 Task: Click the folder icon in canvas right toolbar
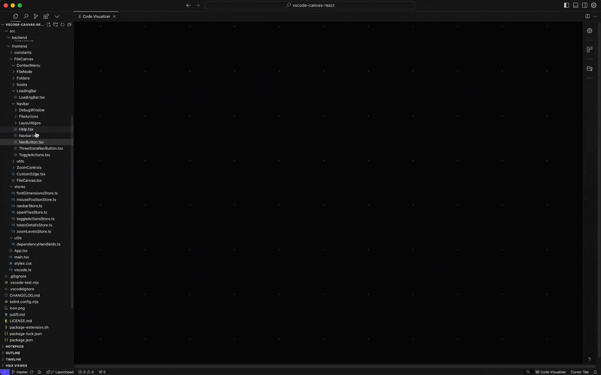coord(589,69)
